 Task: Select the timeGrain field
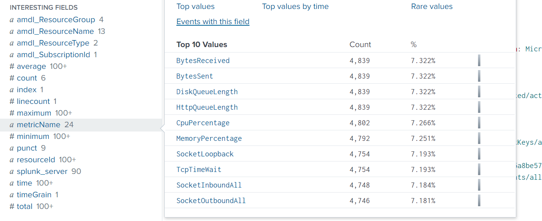(34, 195)
